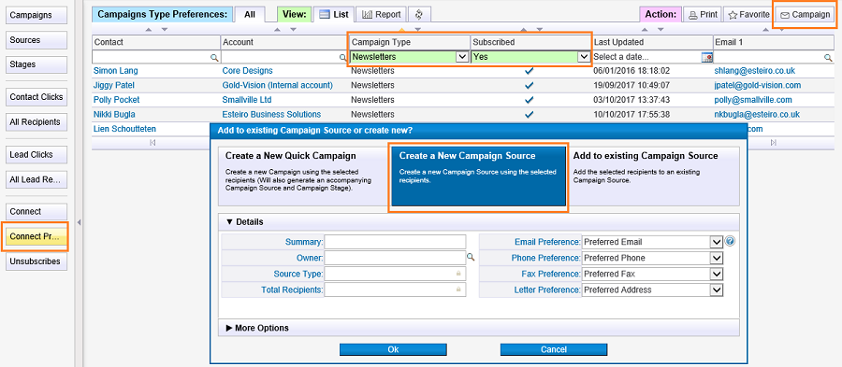Image resolution: width=842 pixels, height=367 pixels.
Task: Open All Lead Re... sidebar button
Action: (36, 179)
